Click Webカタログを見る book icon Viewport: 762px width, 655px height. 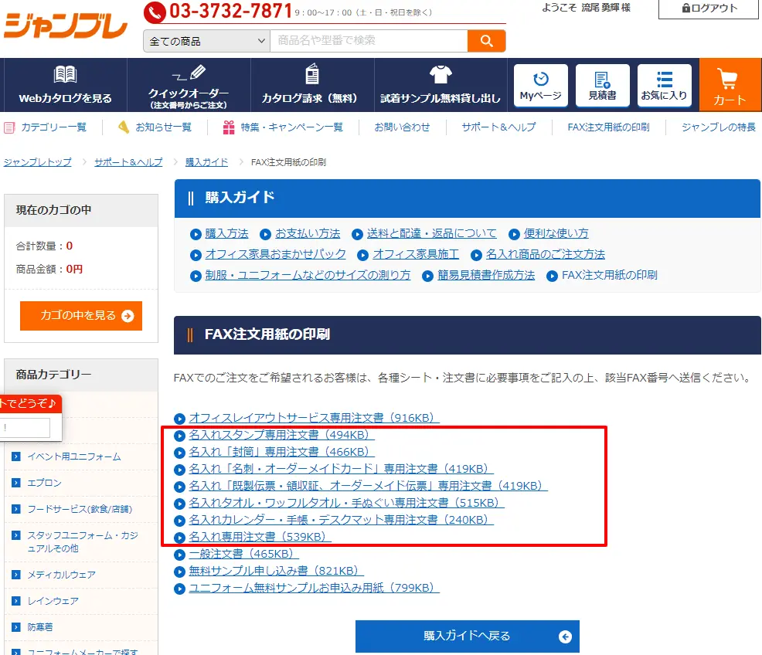[x=65, y=75]
